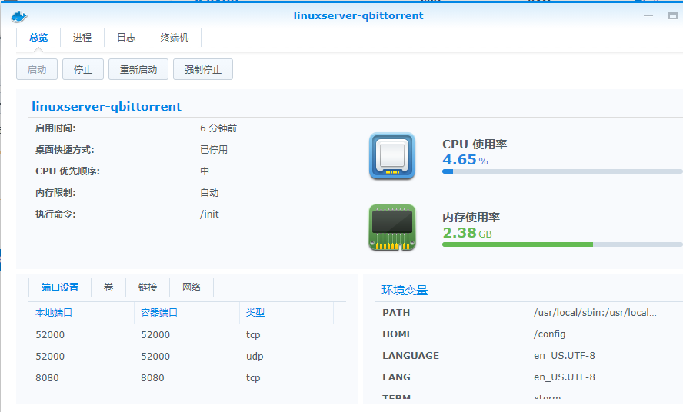This screenshot has width=683, height=412.
Task: Open the 日志 tab
Action: tap(126, 38)
